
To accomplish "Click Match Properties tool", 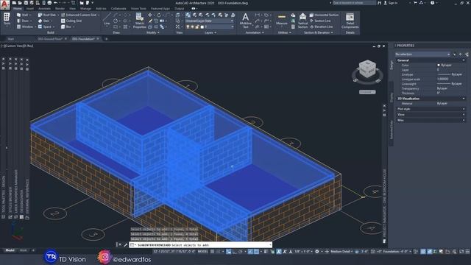I will click(x=139, y=21).
